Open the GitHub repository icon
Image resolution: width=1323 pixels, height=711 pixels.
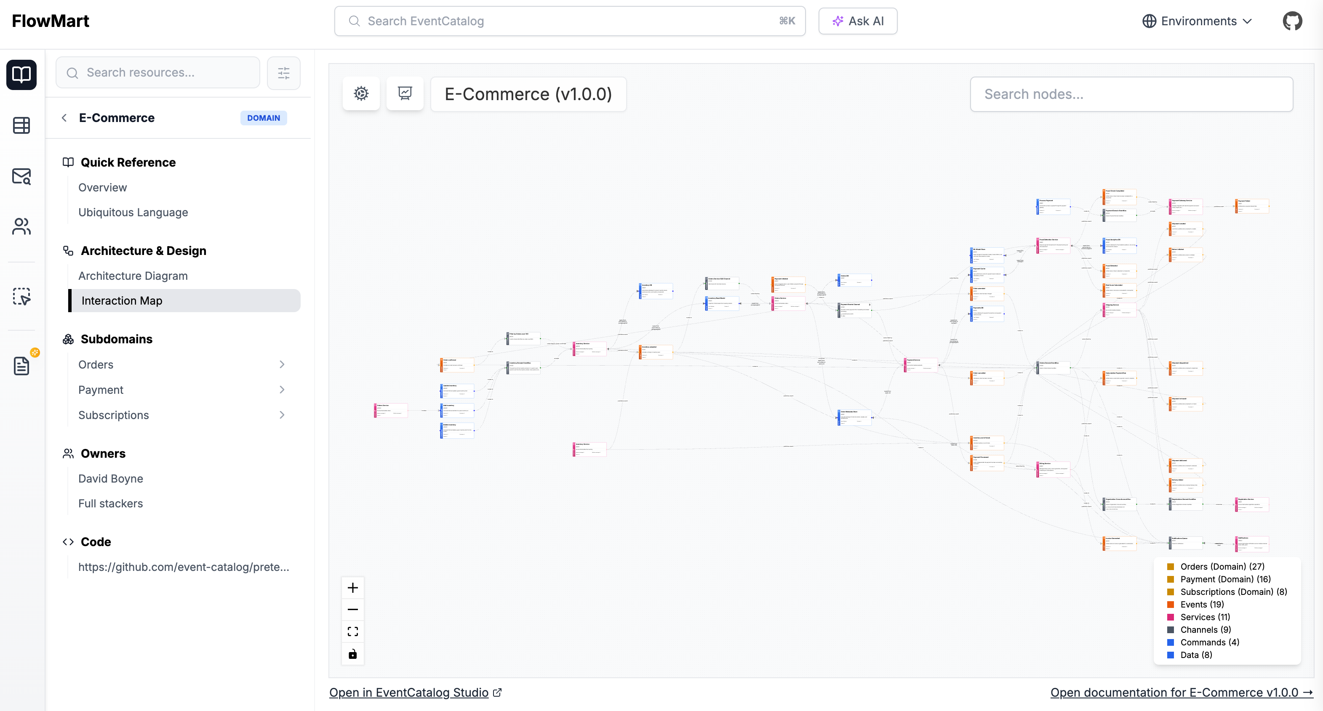1292,21
